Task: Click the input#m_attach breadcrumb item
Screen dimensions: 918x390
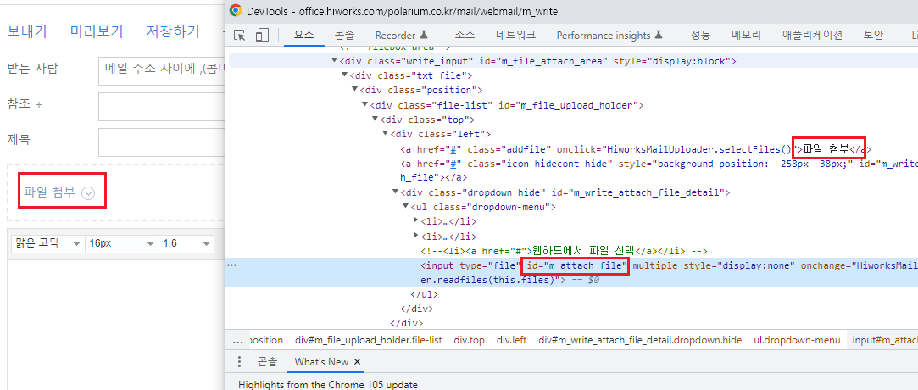Action: tap(883, 340)
